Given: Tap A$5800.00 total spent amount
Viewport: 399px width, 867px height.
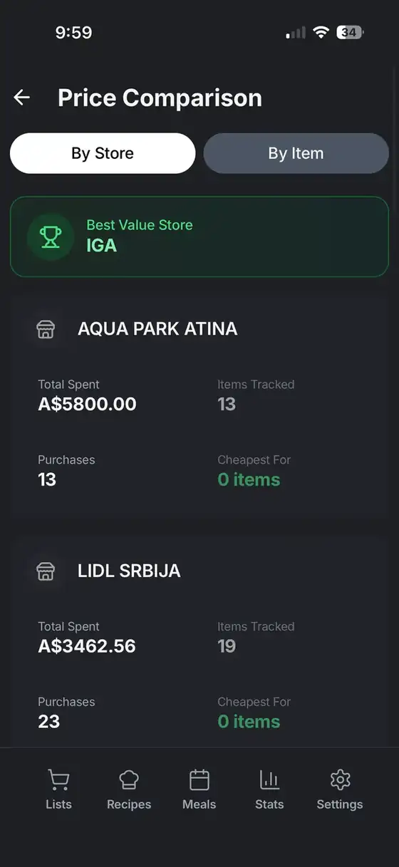Looking at the screenshot, I should click(87, 405).
